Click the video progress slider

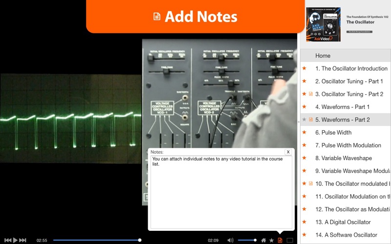click(97, 240)
